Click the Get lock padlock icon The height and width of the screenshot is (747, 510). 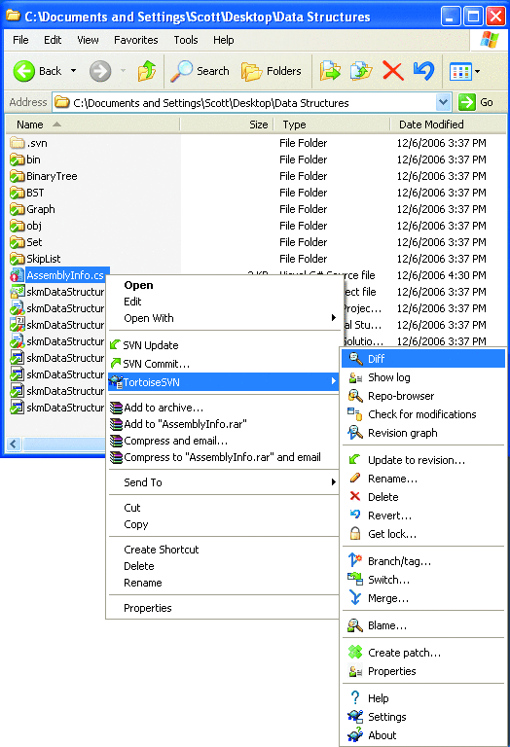(355, 534)
